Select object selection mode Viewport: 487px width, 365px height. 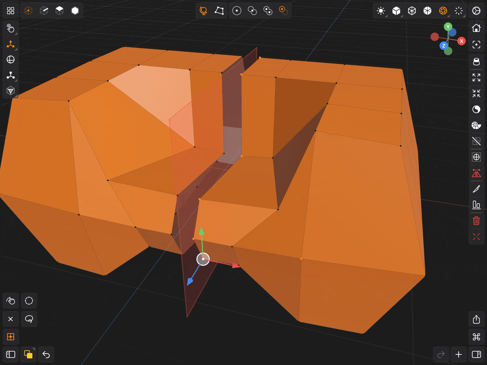(x=75, y=11)
